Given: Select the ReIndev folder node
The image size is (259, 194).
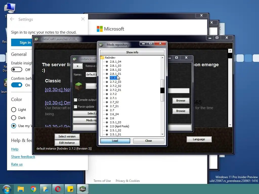Looking at the screenshot, I should [x=110, y=58].
